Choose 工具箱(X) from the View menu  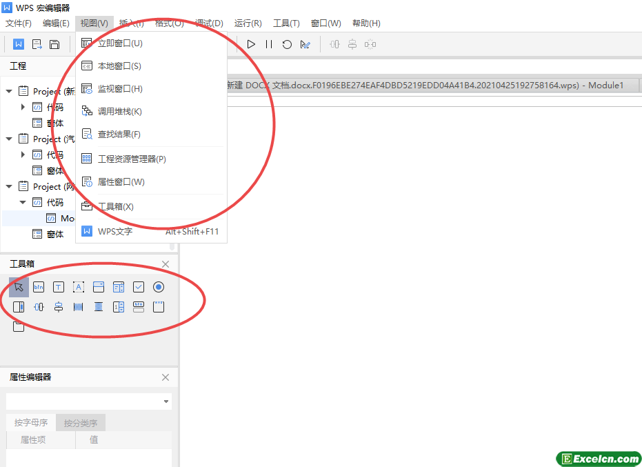point(152,206)
